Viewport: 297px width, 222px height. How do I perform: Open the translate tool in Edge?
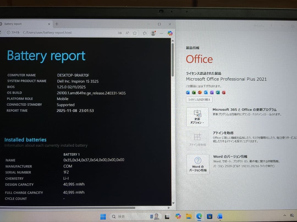pos(120,33)
